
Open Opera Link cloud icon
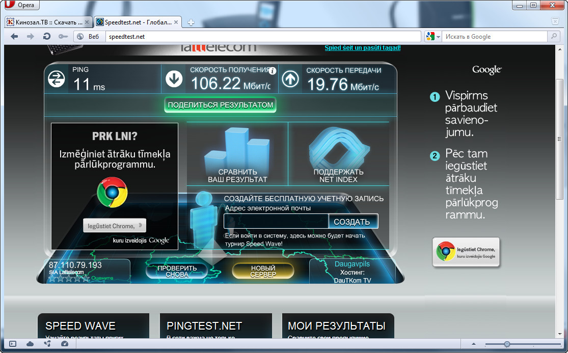(x=30, y=344)
